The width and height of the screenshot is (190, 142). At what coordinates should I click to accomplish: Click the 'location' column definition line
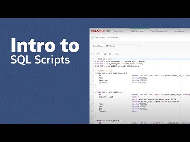point(123,80)
